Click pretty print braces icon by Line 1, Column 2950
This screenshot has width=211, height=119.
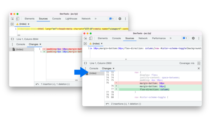[85, 63]
